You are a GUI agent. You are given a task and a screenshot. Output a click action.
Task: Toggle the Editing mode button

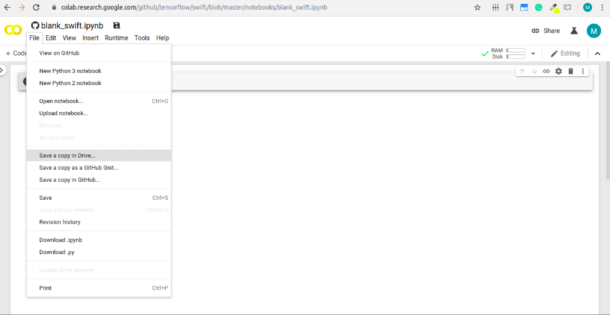565,53
